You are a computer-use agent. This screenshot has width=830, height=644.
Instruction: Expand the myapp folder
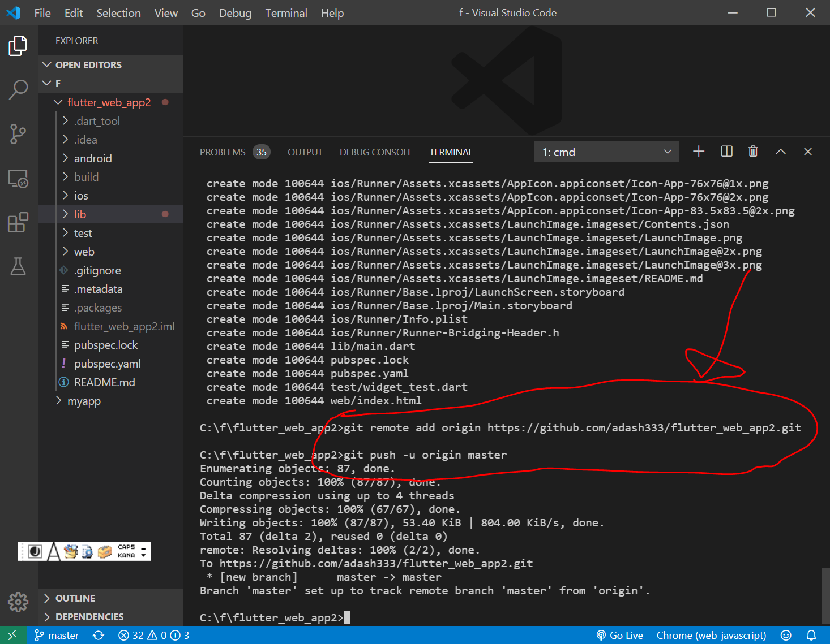pos(110,401)
